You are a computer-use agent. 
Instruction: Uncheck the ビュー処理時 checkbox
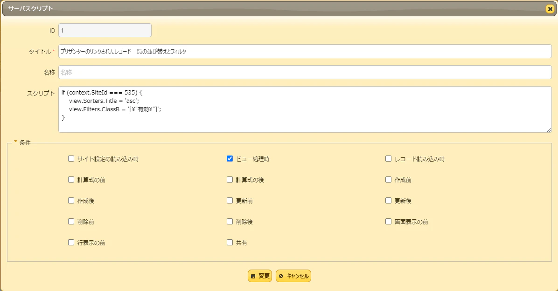point(230,159)
